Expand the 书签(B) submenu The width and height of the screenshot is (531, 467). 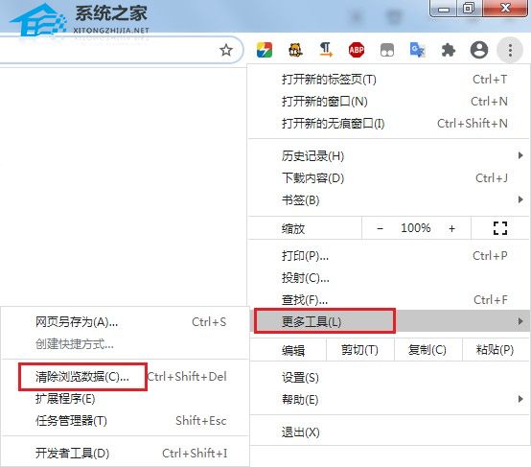[x=389, y=200]
